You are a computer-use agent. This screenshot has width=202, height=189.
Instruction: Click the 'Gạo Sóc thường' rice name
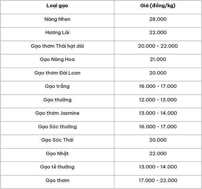pos(57,127)
